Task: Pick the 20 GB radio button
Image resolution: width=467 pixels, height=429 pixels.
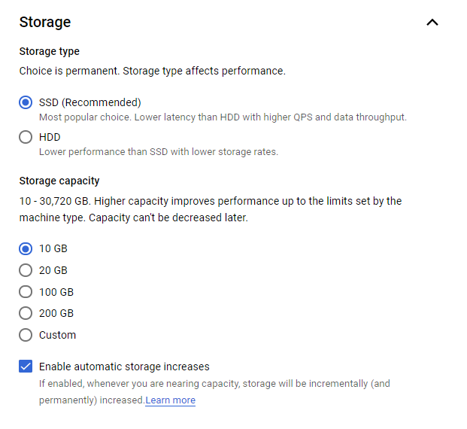Action: coord(26,270)
